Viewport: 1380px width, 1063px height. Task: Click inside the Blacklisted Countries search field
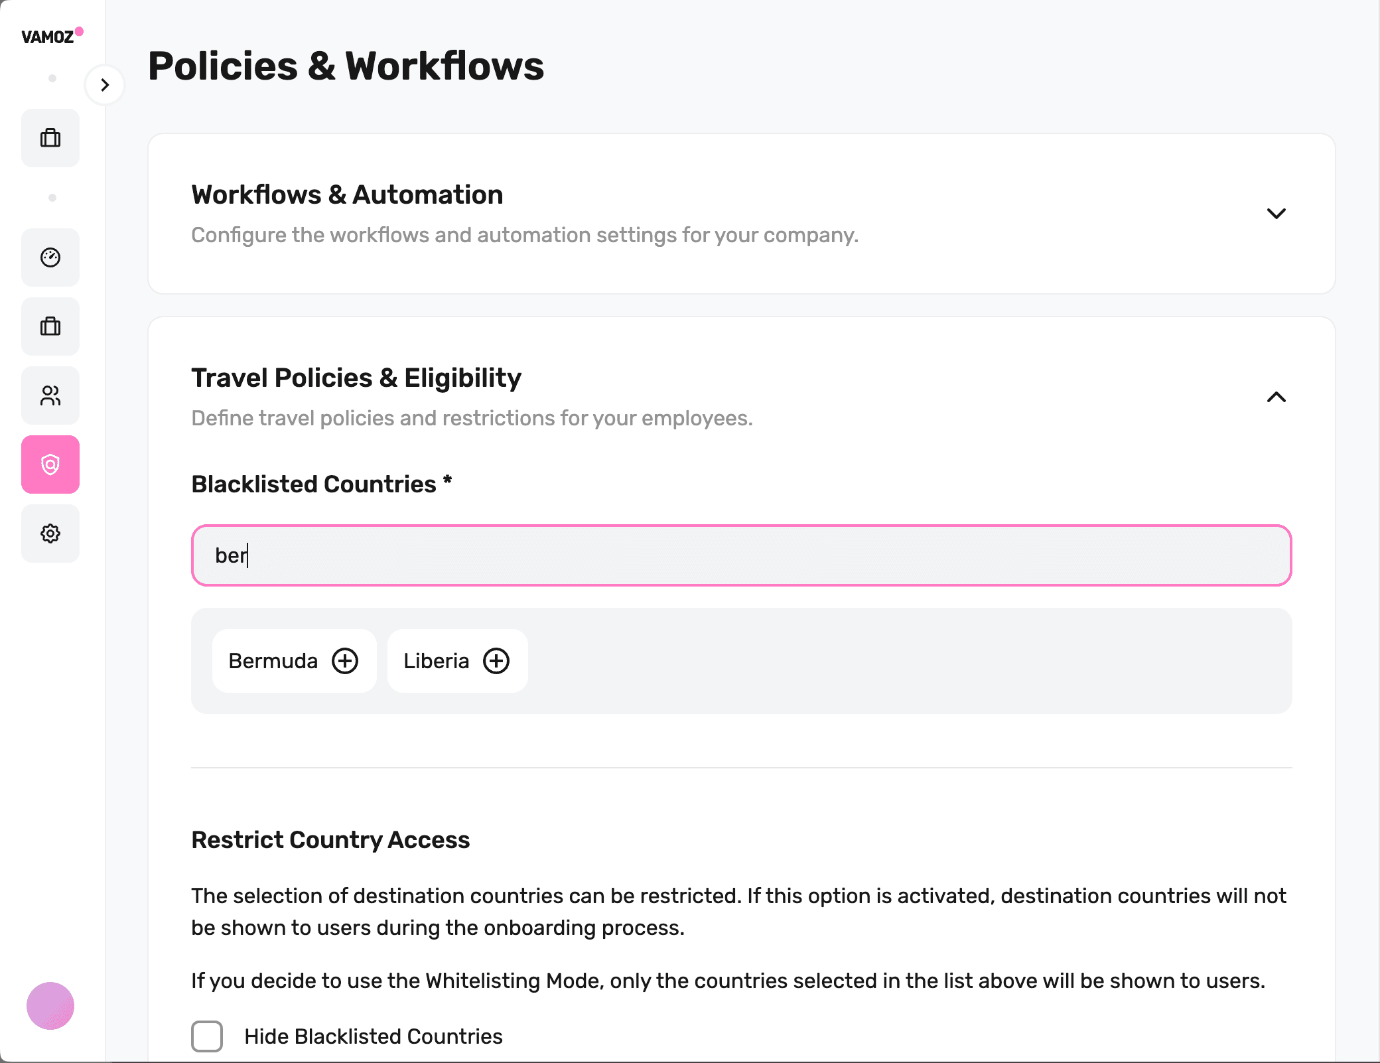pos(730,555)
